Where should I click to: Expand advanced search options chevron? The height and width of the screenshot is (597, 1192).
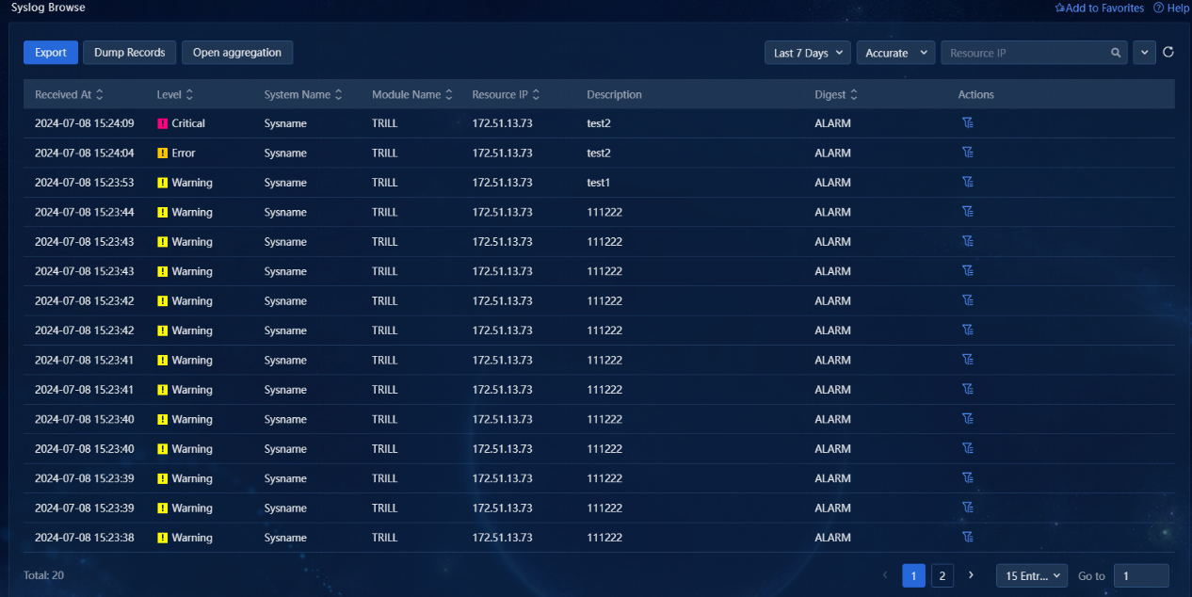coord(1144,53)
